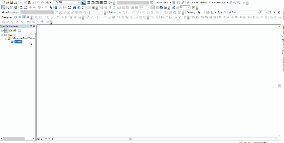Screen dimensions: 284x143
Task: Open the font name Arial dropdown
Action: point(258,12)
